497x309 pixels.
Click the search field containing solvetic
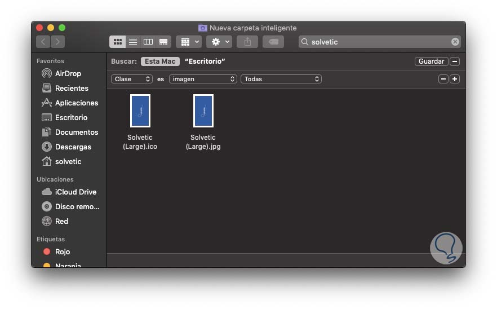pyautogui.click(x=379, y=42)
